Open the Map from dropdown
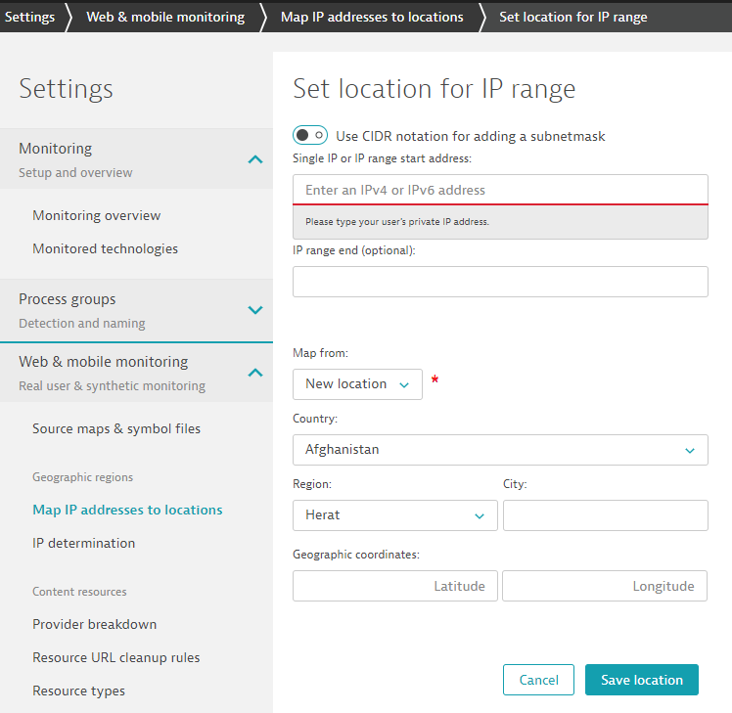Screen dimensions: 732x713 (357, 384)
